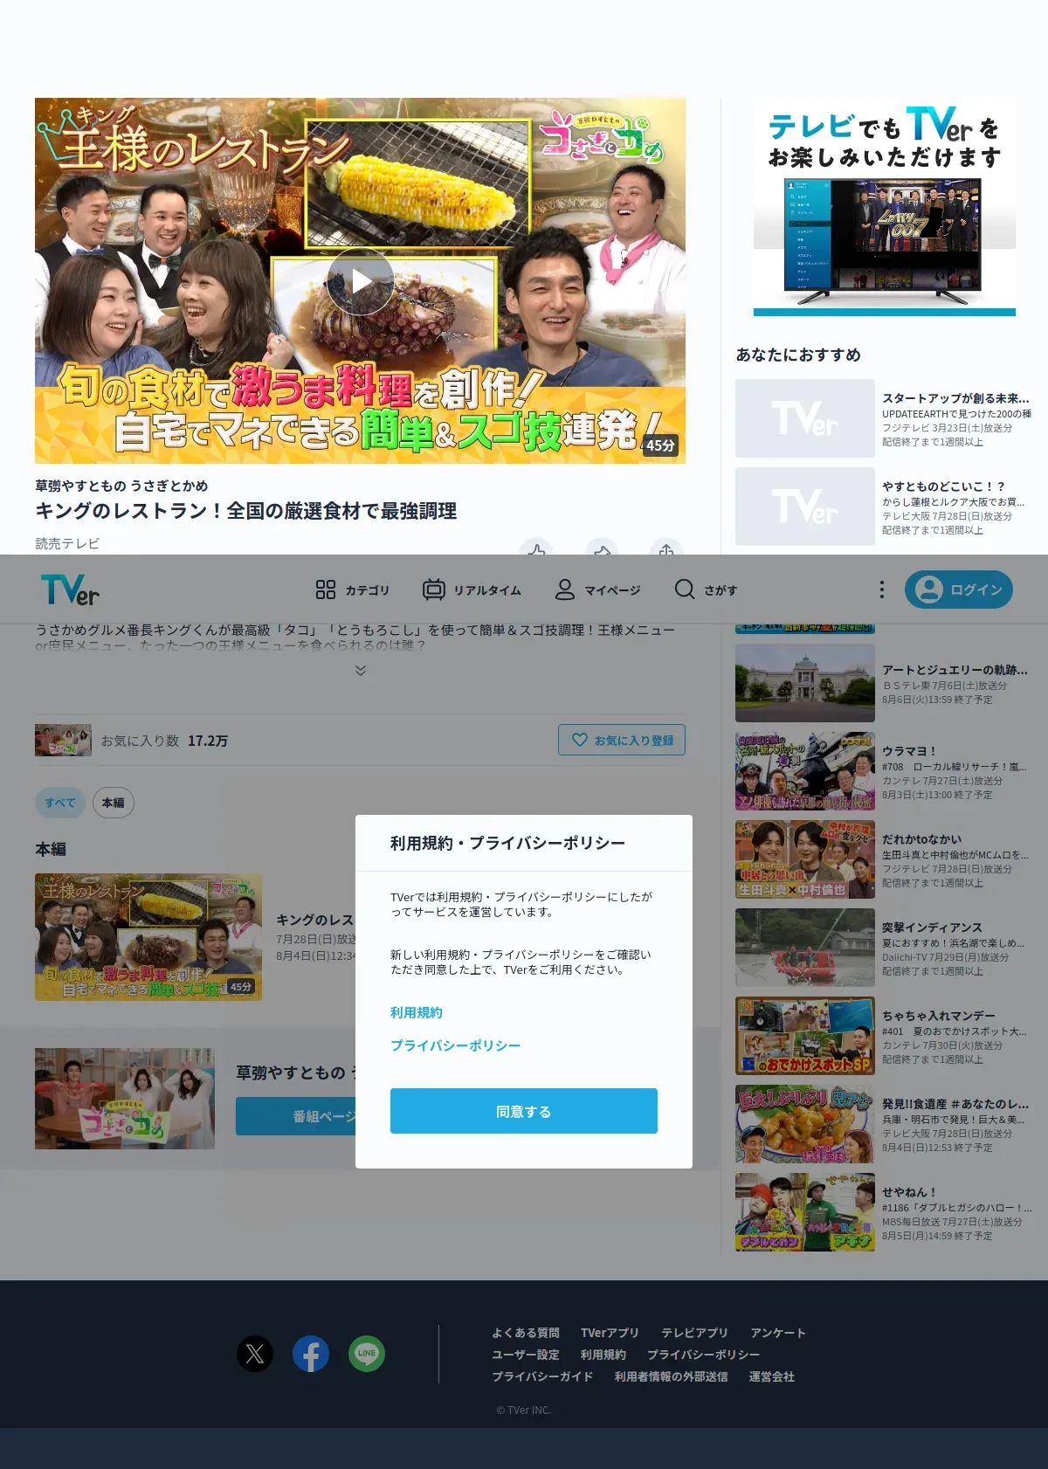
Task: Open ちゃちゃ入れマンデー episode thumbnail
Action: click(x=805, y=1036)
